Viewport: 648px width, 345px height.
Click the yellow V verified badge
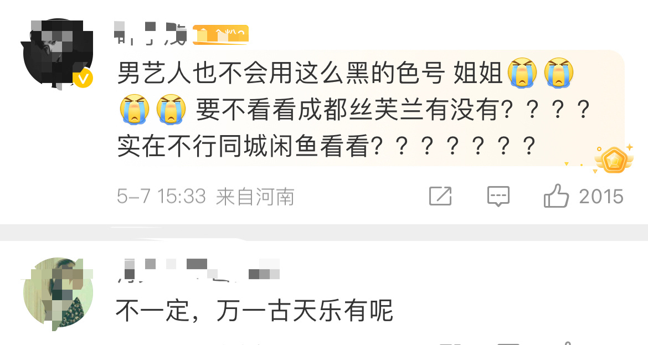83,78
